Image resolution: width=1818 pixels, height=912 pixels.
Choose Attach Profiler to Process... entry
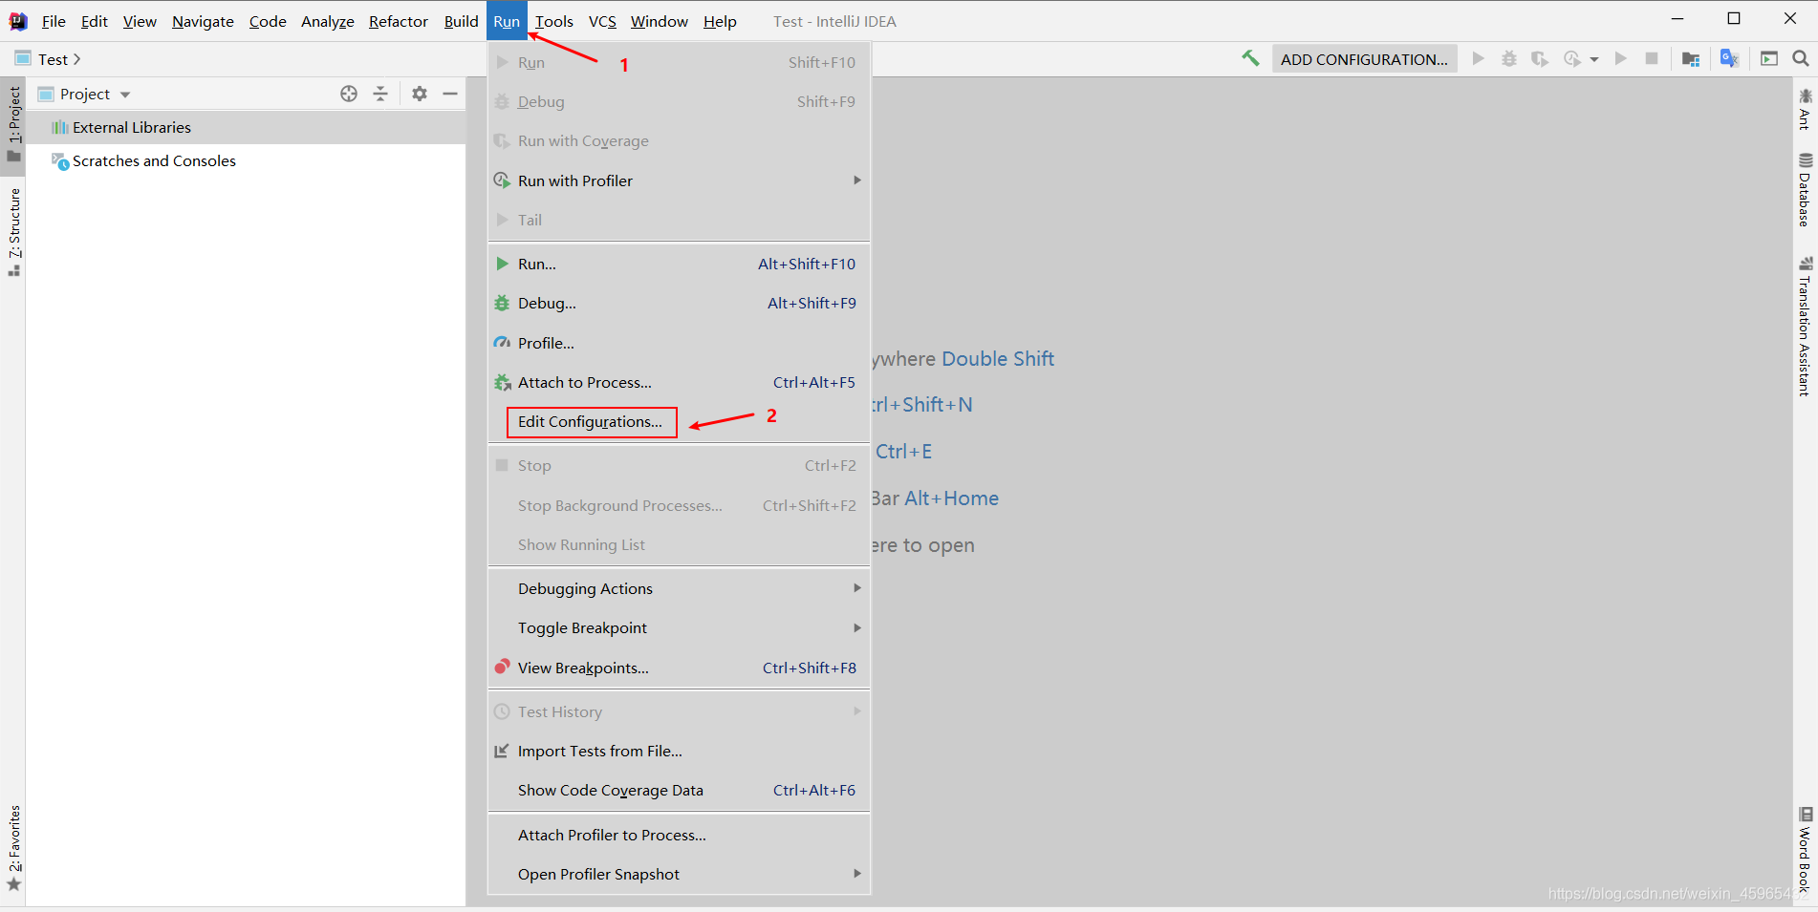point(679,835)
